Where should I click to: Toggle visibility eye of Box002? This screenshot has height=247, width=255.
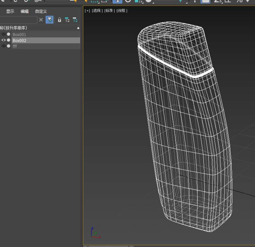tap(4, 40)
